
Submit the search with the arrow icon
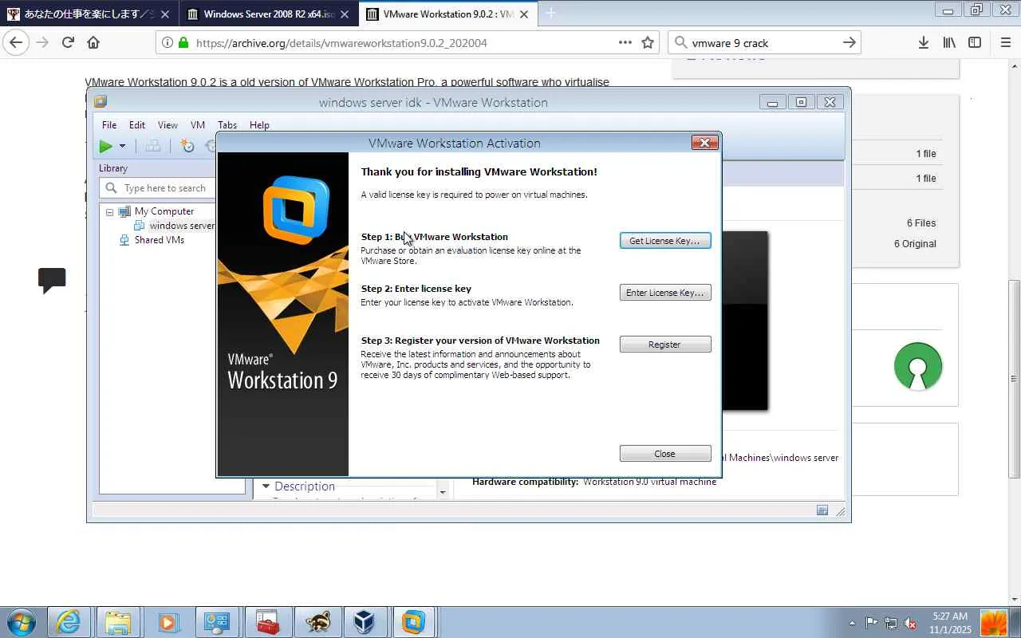850,43
